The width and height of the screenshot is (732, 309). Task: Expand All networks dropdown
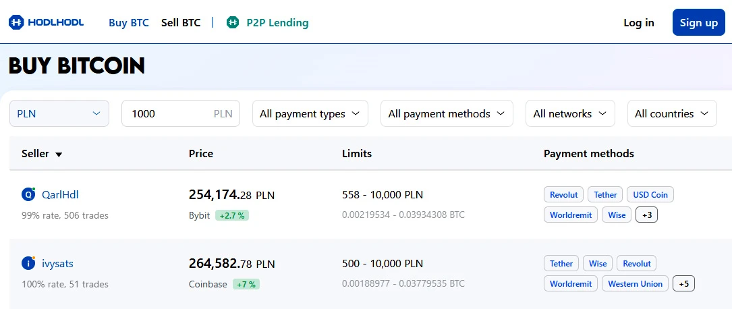tap(570, 113)
